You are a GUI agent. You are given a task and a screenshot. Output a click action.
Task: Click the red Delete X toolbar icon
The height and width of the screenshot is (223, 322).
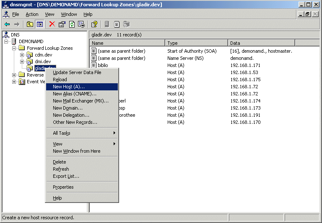click(52, 24)
